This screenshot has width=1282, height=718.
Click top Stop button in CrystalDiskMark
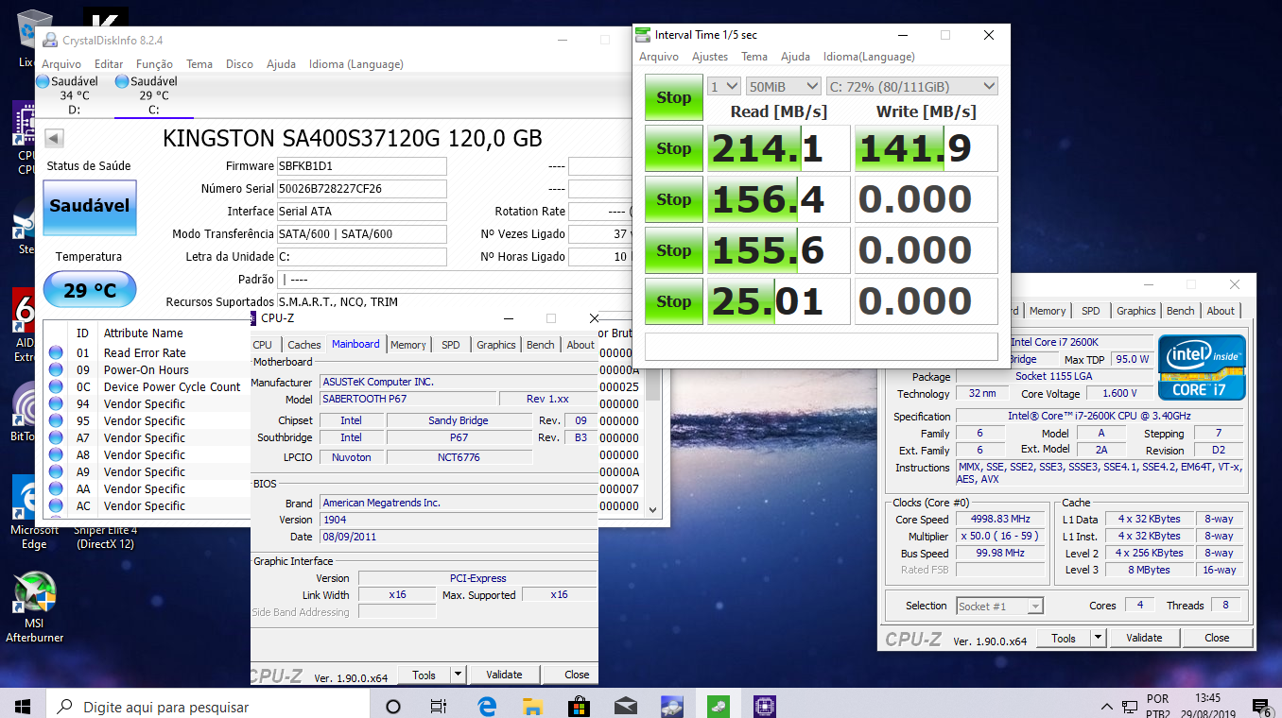pos(674,97)
